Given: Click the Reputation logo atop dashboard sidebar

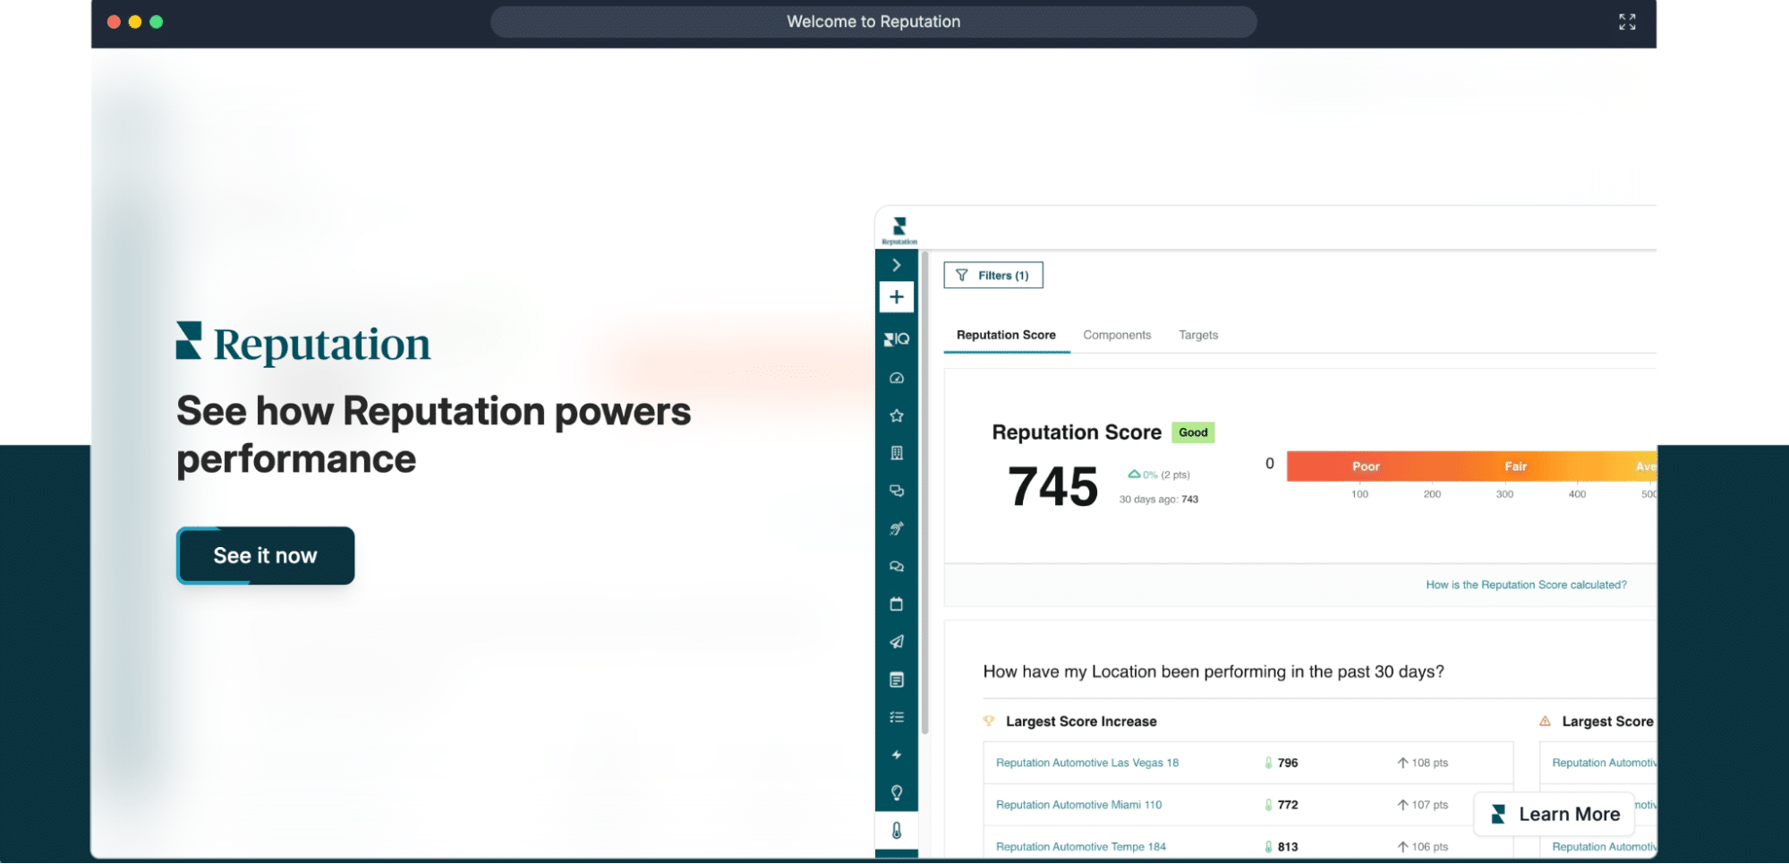Looking at the screenshot, I should click(899, 230).
